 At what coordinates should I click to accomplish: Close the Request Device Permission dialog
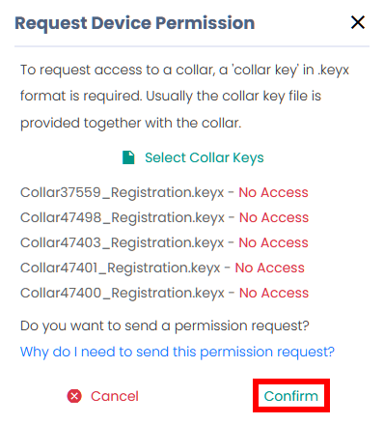click(357, 22)
